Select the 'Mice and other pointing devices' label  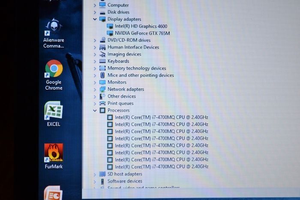pyautogui.click(x=141, y=75)
